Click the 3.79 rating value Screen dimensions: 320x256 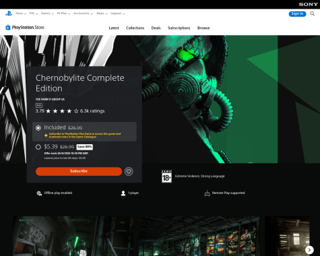pyautogui.click(x=40, y=111)
